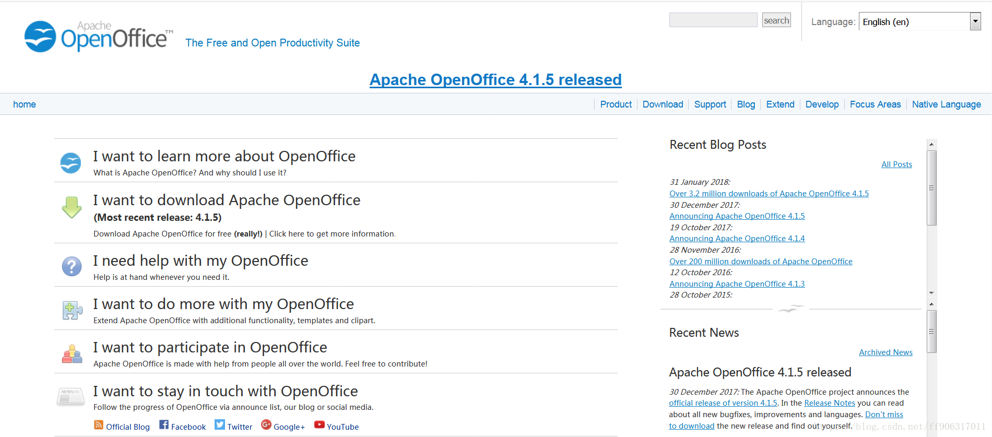Open the Archived News link
Image resolution: width=992 pixels, height=437 pixels.
point(885,352)
